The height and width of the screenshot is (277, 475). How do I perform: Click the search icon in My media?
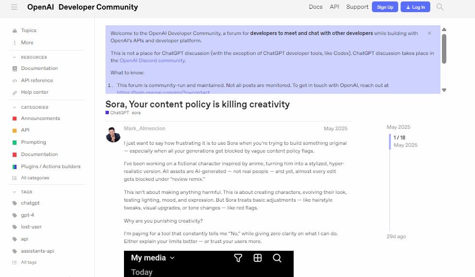[277, 258]
